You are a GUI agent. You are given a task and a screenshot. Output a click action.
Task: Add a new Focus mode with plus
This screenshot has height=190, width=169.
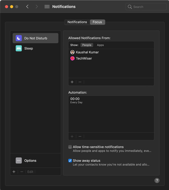[14, 172]
